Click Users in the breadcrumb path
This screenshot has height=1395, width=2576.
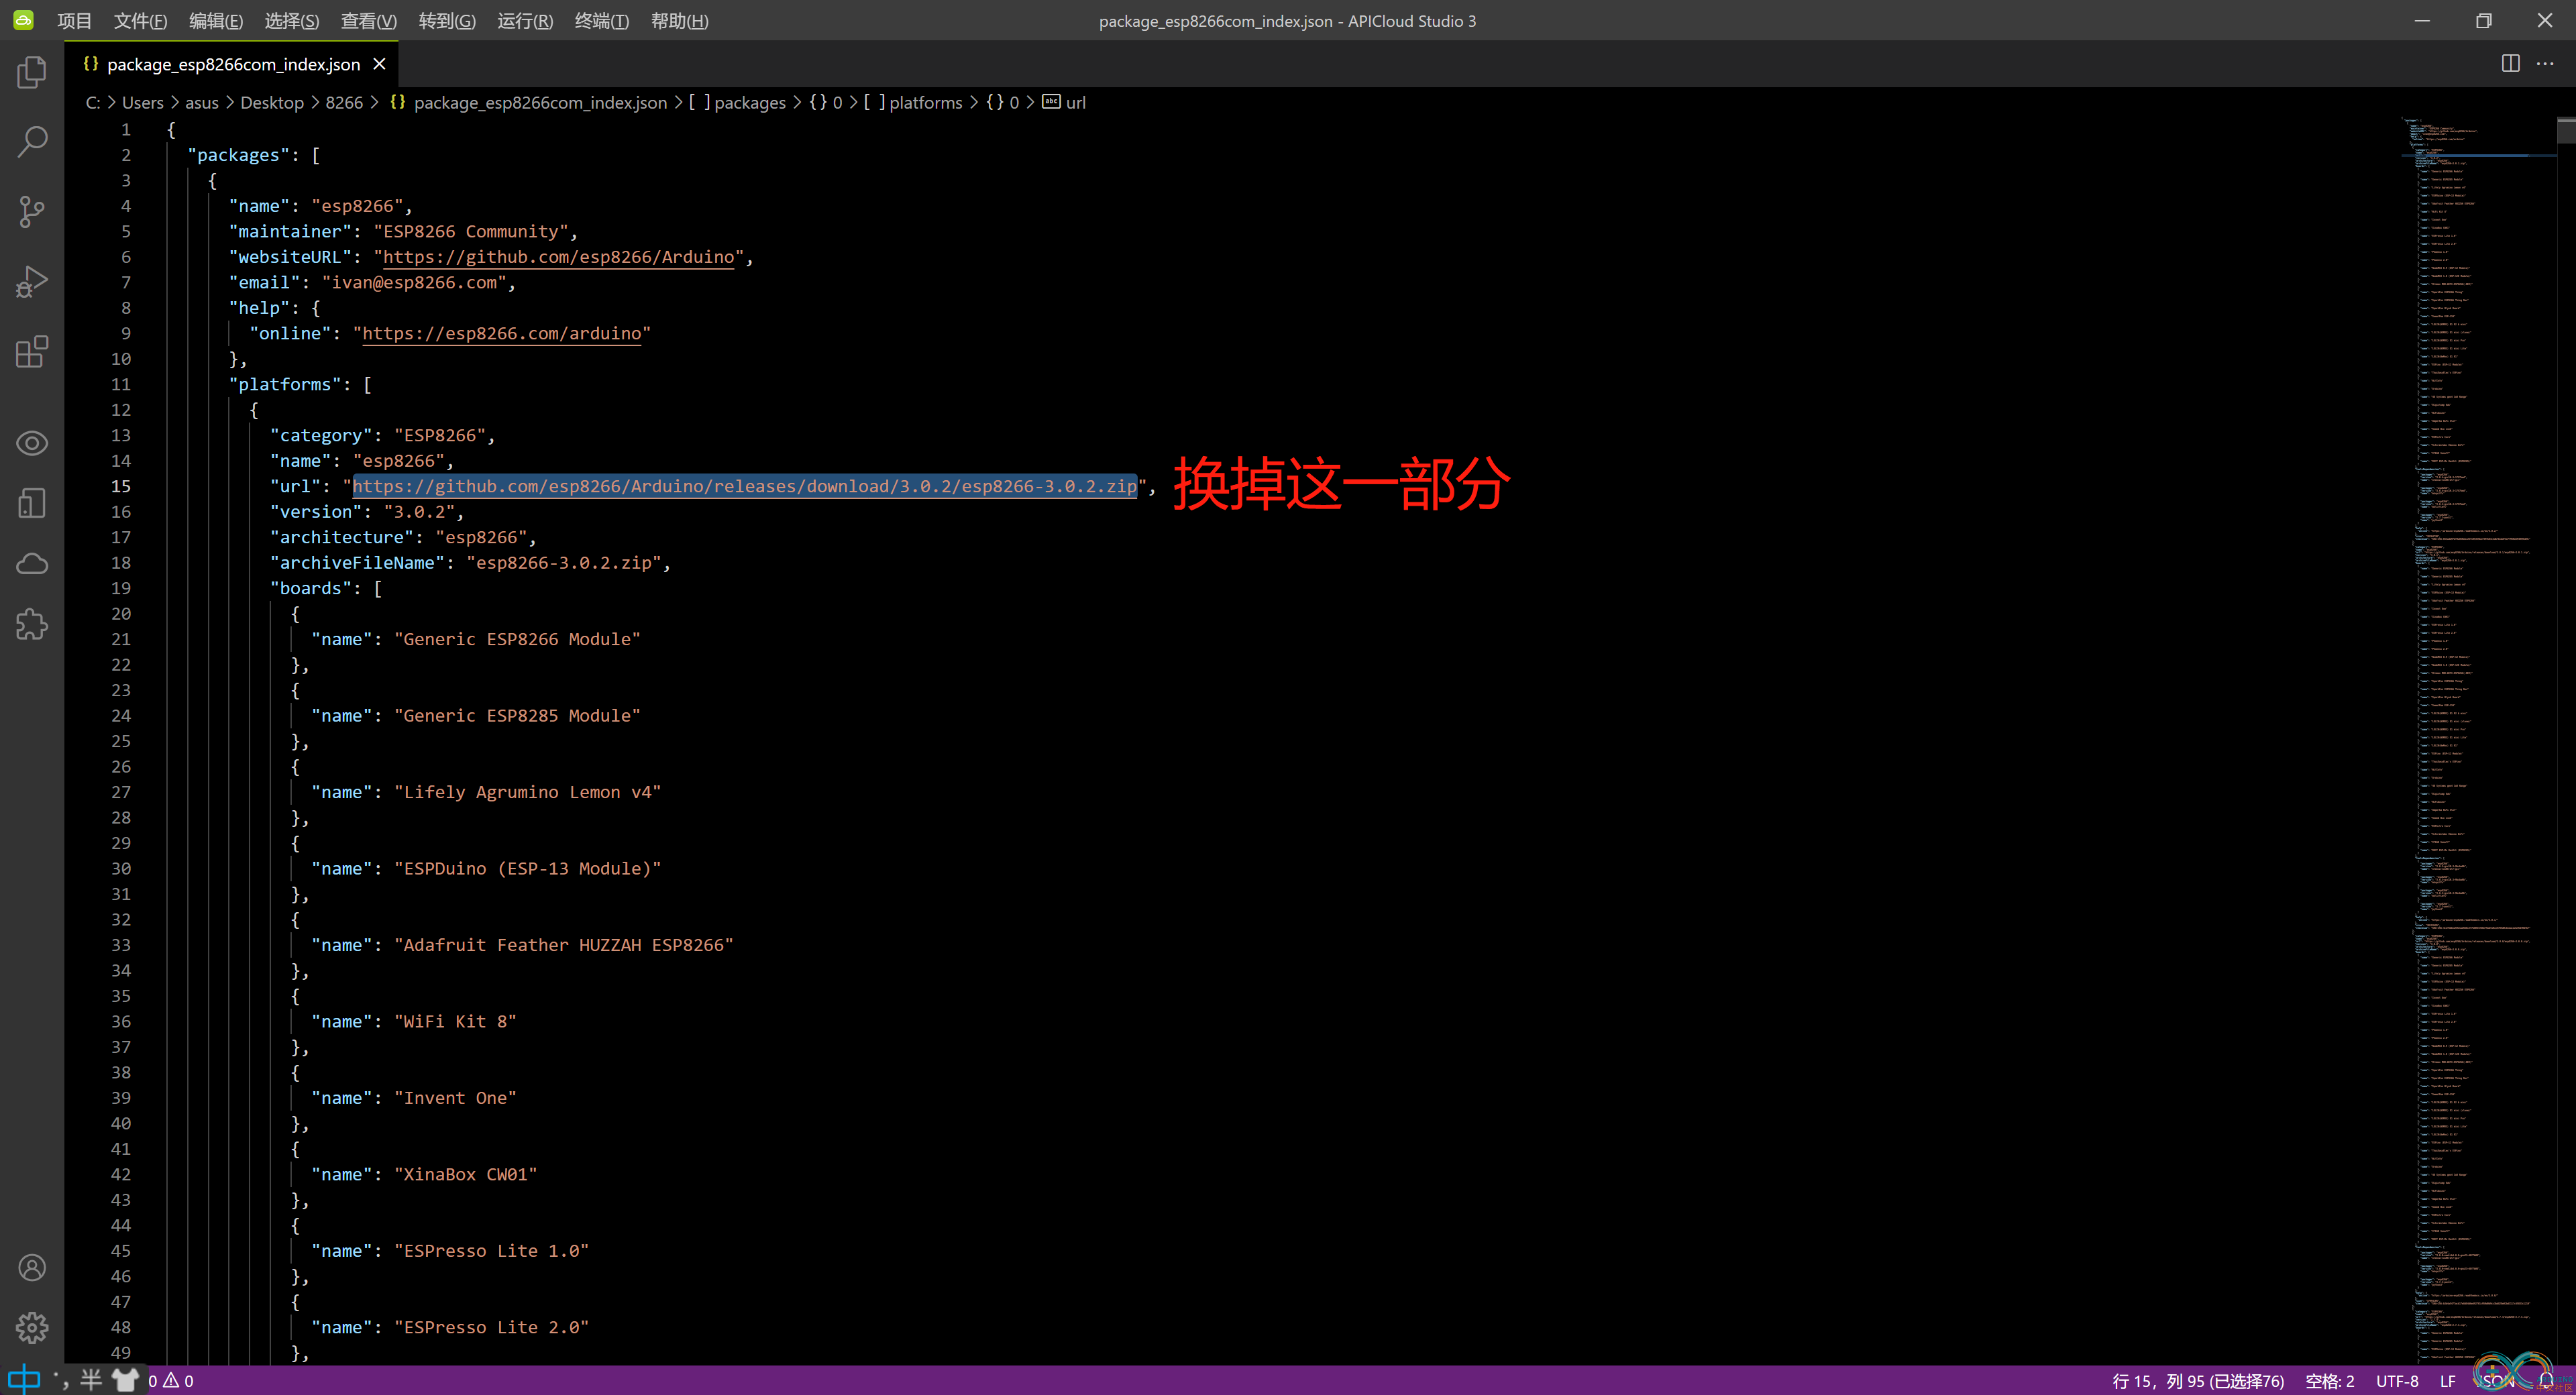click(142, 103)
